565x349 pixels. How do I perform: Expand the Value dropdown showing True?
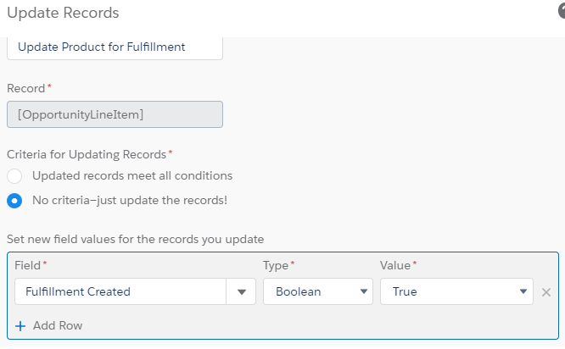tap(456, 292)
